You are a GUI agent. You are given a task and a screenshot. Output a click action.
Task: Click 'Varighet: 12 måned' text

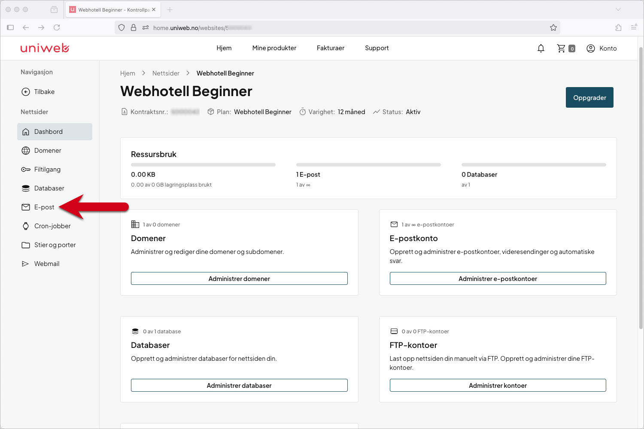(x=332, y=112)
